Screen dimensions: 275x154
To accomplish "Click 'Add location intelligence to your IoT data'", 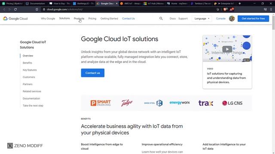I will click(x=224, y=146).
